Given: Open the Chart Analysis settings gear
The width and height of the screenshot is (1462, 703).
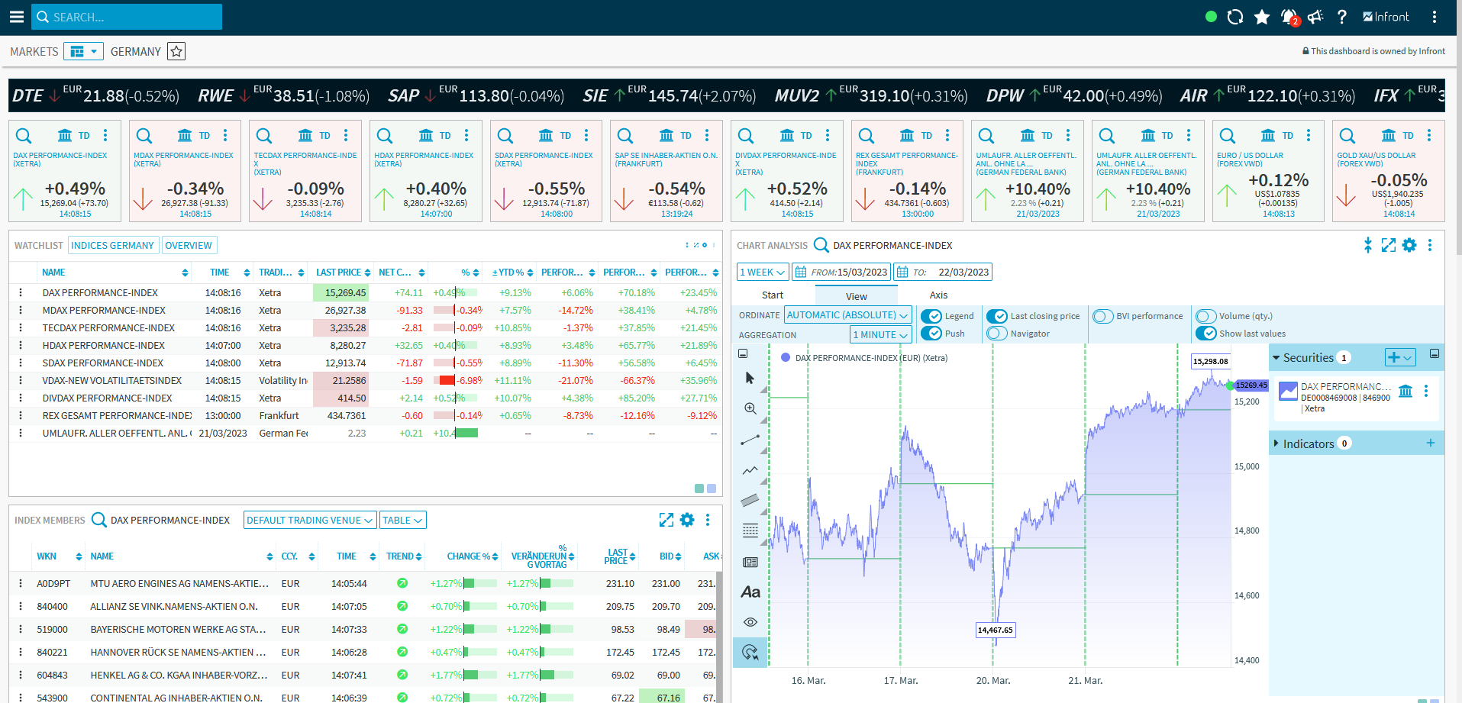Looking at the screenshot, I should [1409, 245].
